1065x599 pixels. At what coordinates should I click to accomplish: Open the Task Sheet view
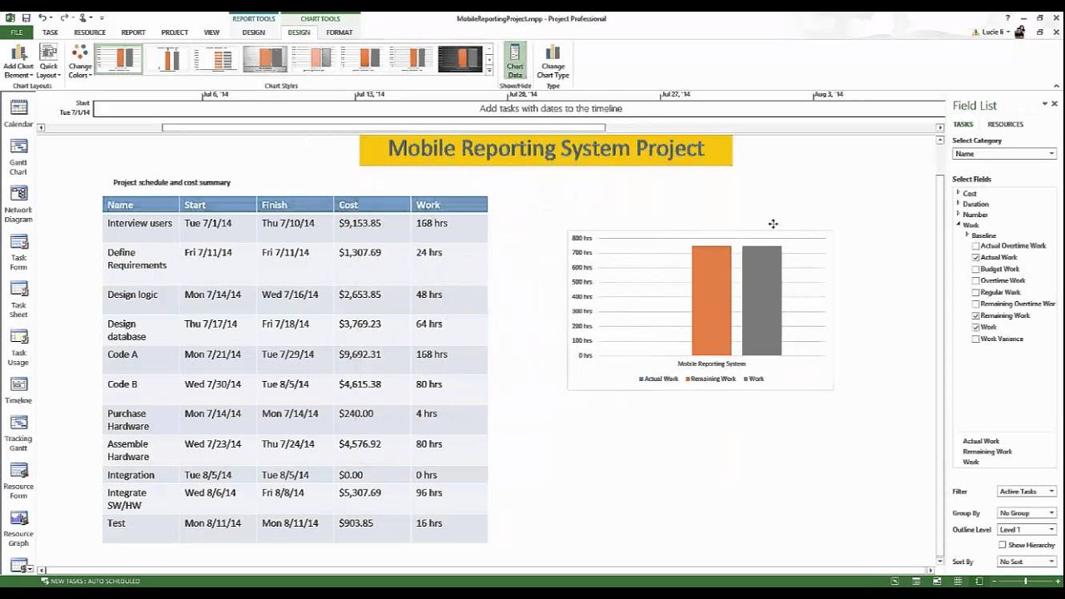pyautogui.click(x=18, y=299)
